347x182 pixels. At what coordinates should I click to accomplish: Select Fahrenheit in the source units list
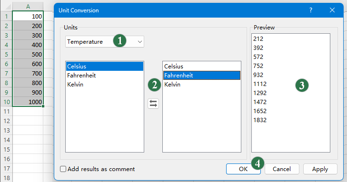pyautogui.click(x=105, y=75)
